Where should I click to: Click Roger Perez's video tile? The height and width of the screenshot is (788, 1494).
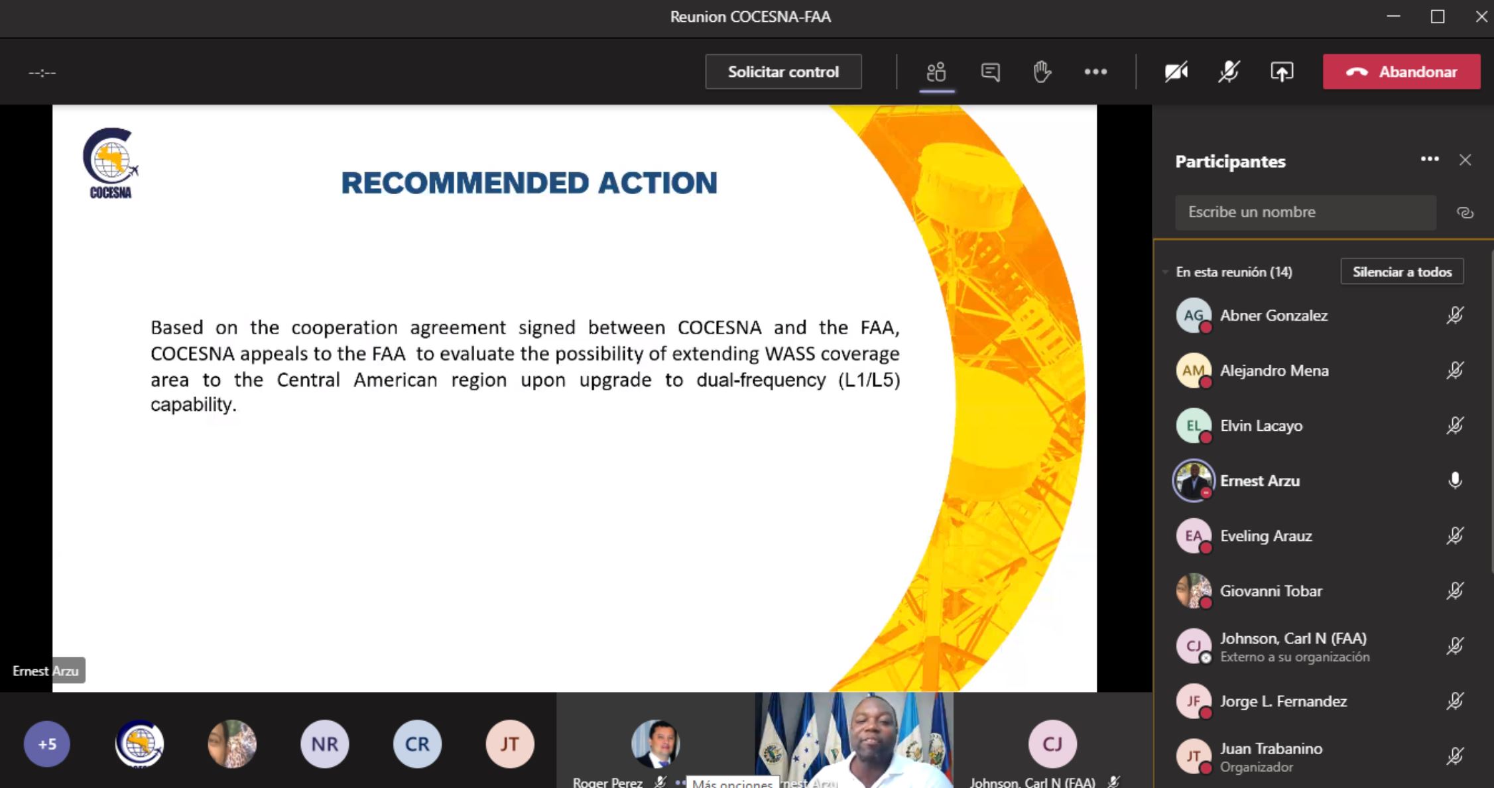coord(655,741)
